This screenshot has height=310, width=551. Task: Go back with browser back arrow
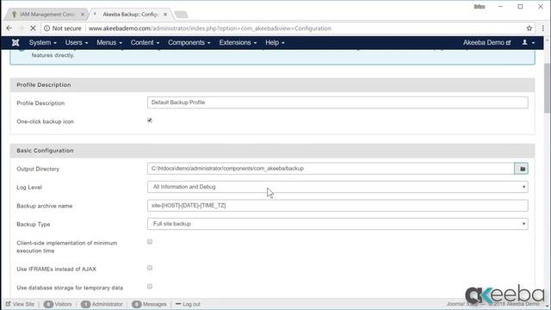point(9,28)
